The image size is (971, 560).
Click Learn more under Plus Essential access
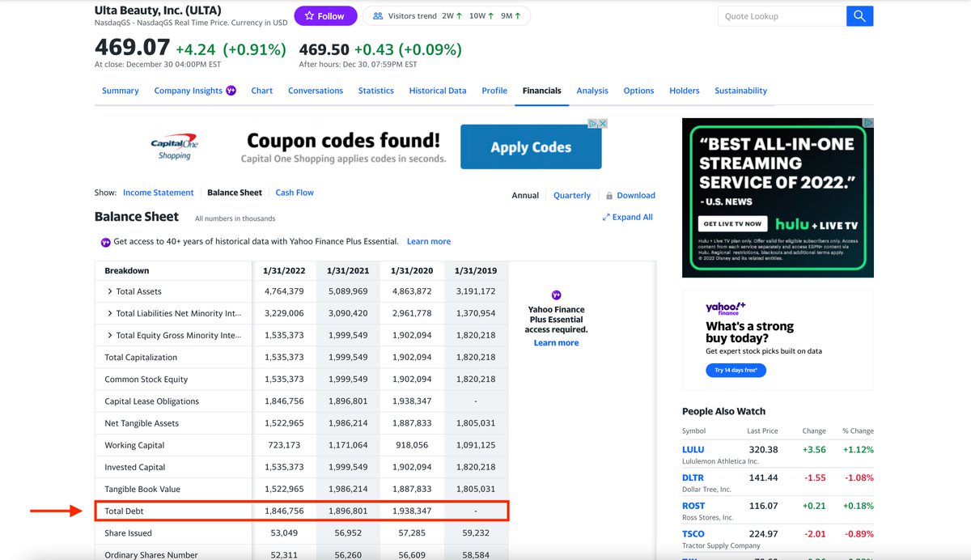(x=556, y=342)
